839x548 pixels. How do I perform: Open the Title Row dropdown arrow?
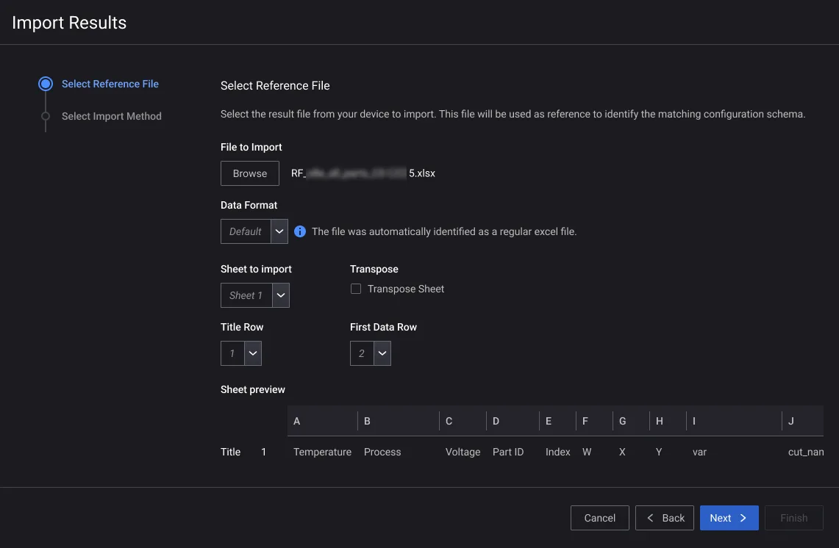(253, 353)
